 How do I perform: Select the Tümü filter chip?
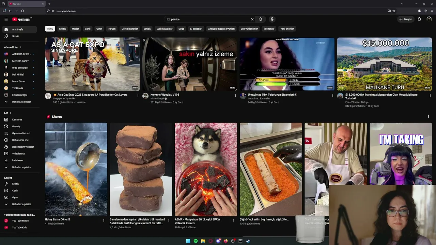click(50, 29)
